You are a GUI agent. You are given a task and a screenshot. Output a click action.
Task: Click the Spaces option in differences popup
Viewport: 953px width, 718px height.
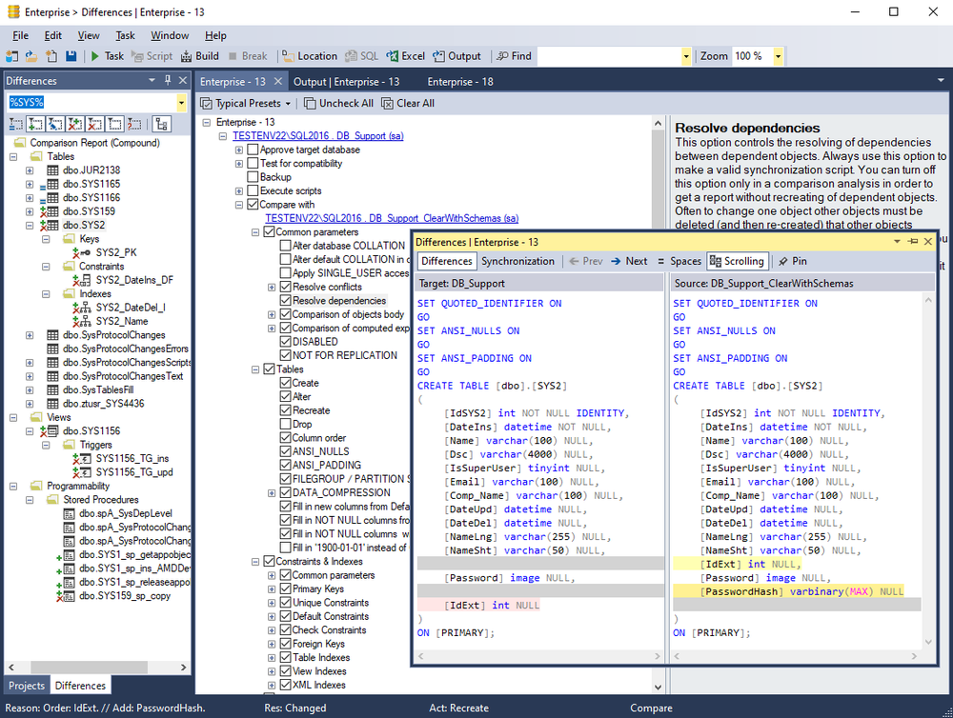679,261
